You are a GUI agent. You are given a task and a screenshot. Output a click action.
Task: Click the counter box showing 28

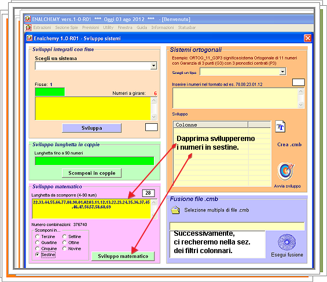148,193
